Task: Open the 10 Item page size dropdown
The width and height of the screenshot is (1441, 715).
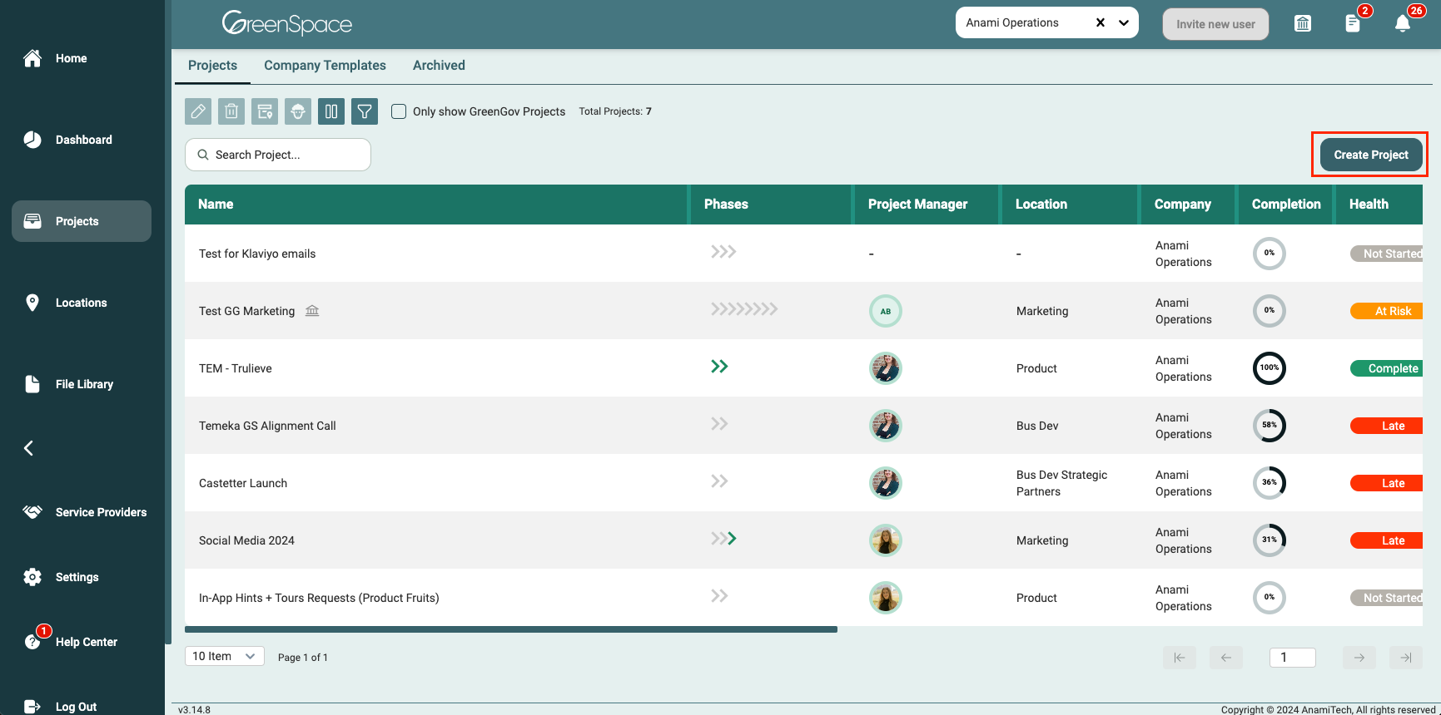Action: (224, 656)
